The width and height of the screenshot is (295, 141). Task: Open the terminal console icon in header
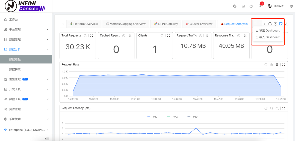243,6
